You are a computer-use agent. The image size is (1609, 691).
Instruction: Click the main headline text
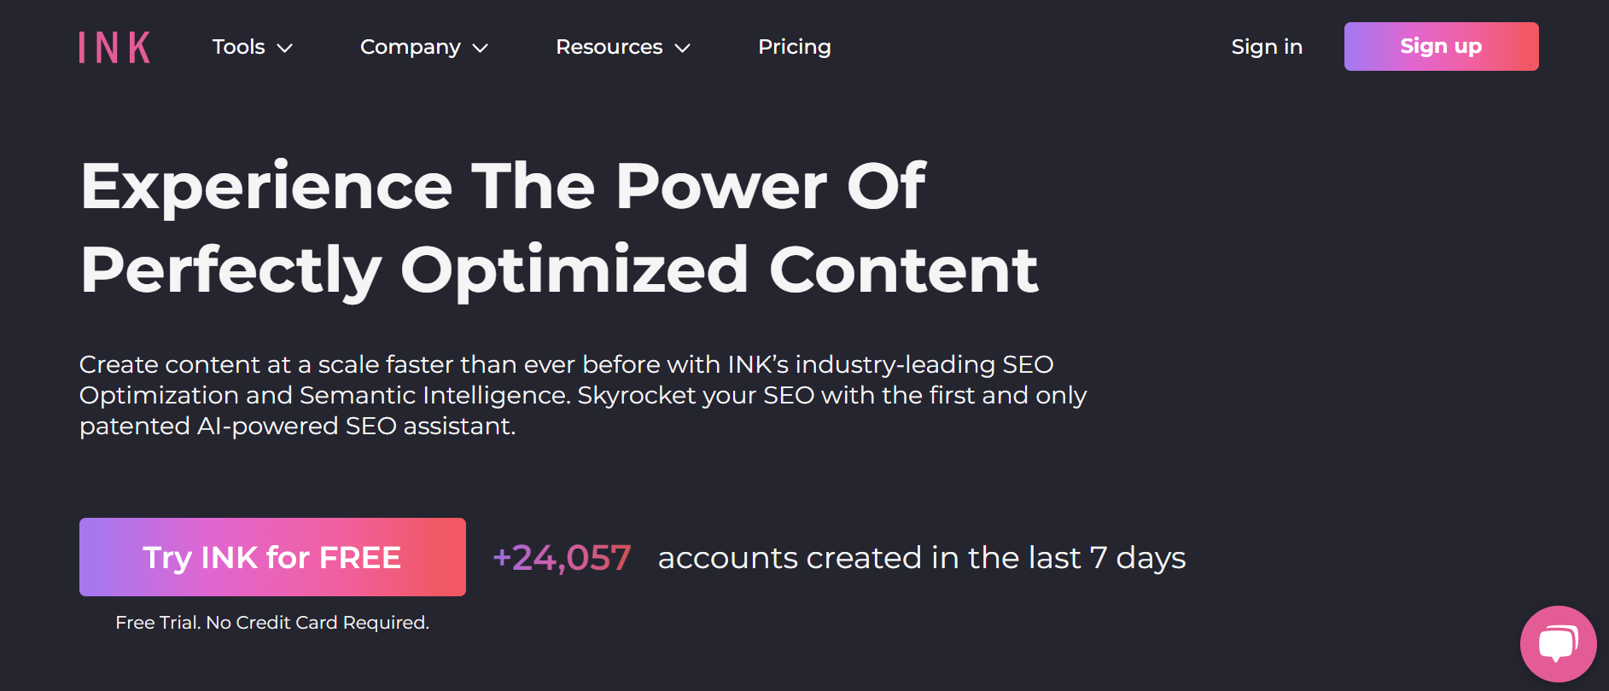coord(559,228)
